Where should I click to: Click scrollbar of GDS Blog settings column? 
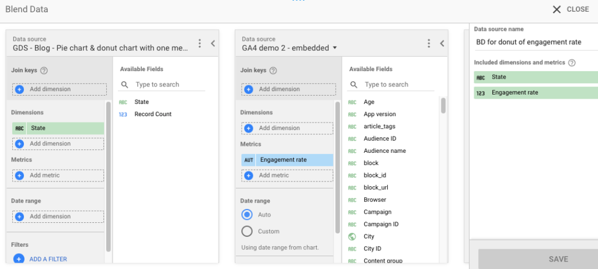tap(108, 176)
